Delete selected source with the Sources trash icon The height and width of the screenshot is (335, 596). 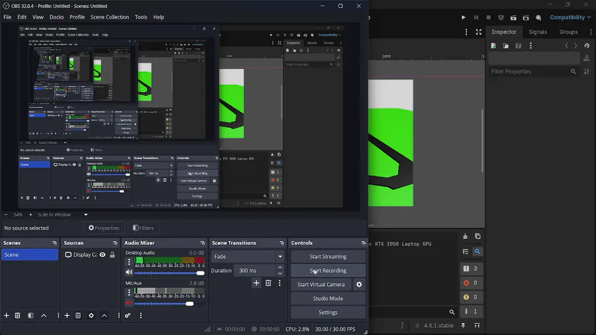click(78, 315)
